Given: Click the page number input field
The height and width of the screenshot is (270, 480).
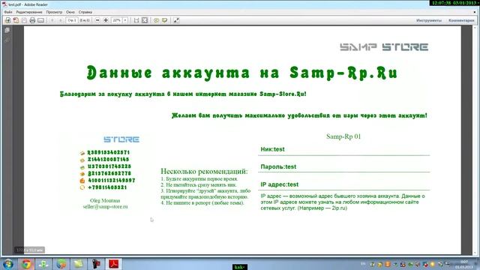Looking at the screenshot, I should click(x=72, y=20).
